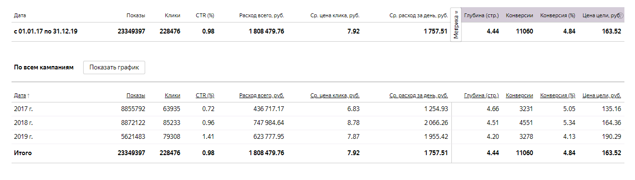Select the 2018 г. table row
The height and width of the screenshot is (180, 635).
tap(318, 123)
